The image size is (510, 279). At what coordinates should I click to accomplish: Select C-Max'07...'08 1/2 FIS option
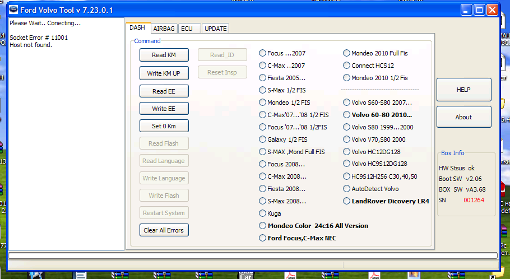[x=294, y=115]
